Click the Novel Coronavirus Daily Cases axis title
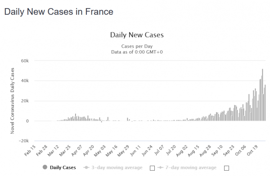270x176 pixels. coord(12,101)
